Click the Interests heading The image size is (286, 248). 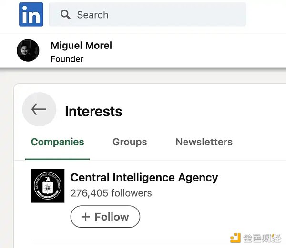coord(93,111)
